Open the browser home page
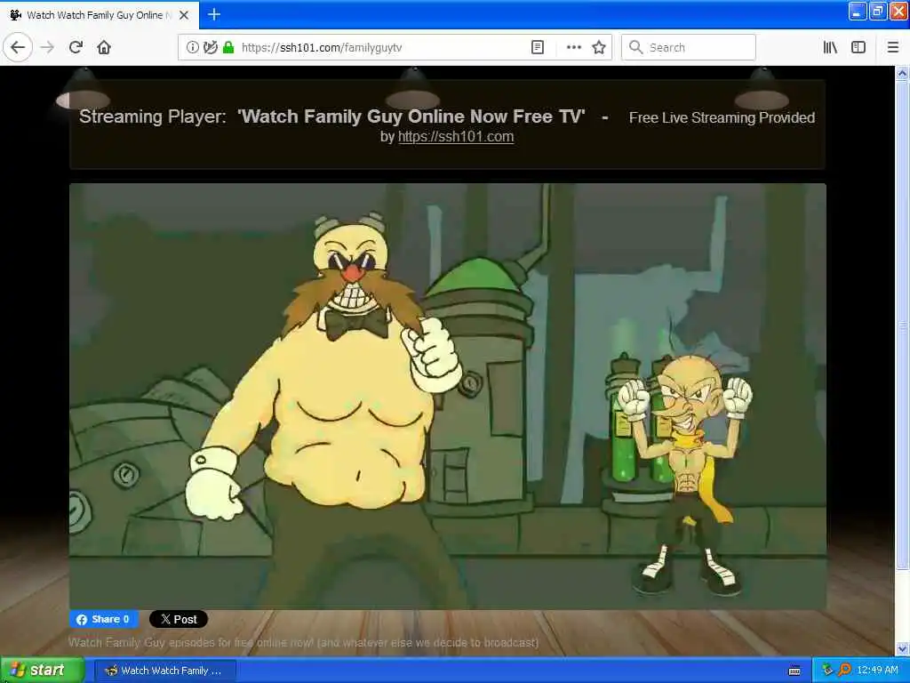910x683 pixels. [104, 47]
